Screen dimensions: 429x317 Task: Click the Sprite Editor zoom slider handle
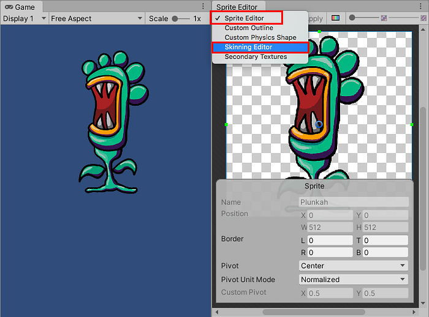(352, 18)
